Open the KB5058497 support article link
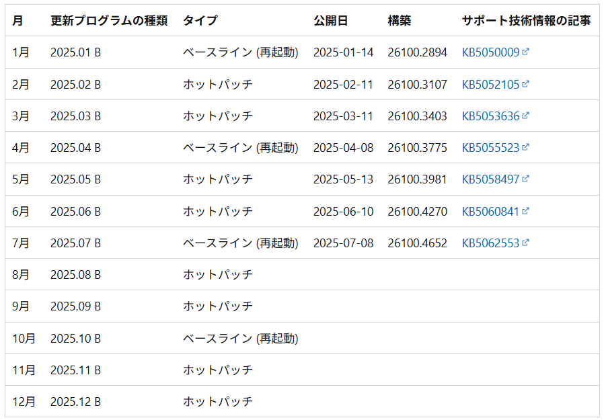This screenshot has width=604, height=420. [491, 179]
